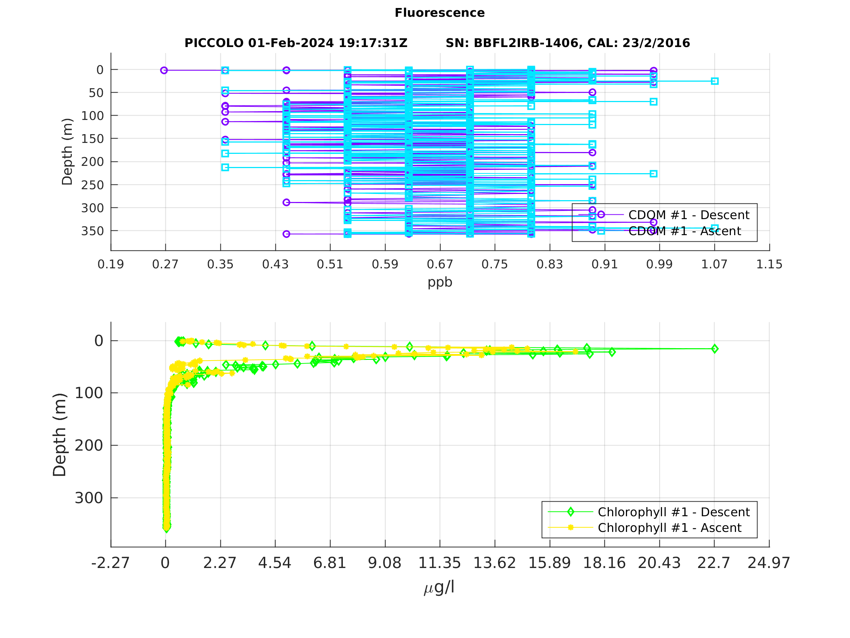Click the lower plot 'Depth (m)' axis label
The width and height of the screenshot is (850, 638).
coord(59,435)
